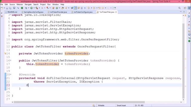Toggle Show Whitespace Characters button

click(85, 8)
